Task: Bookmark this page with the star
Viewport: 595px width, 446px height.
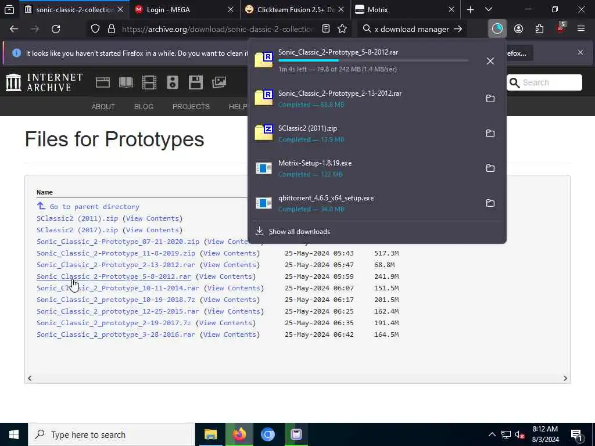Action: point(342,29)
